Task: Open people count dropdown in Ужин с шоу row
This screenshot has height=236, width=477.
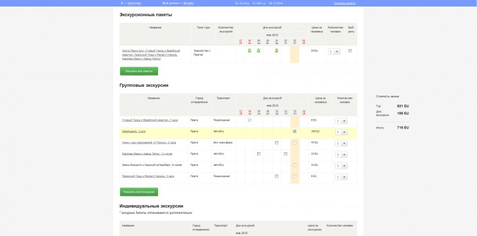Action: click(341, 143)
